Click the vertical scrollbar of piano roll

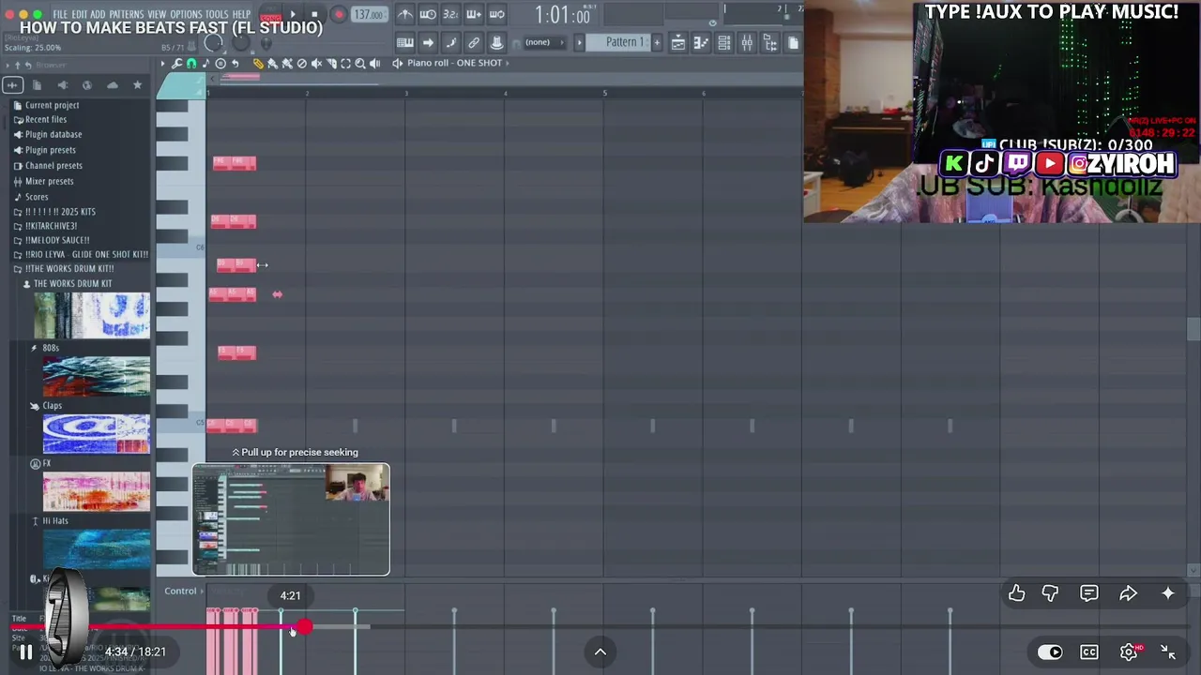[1193, 329]
